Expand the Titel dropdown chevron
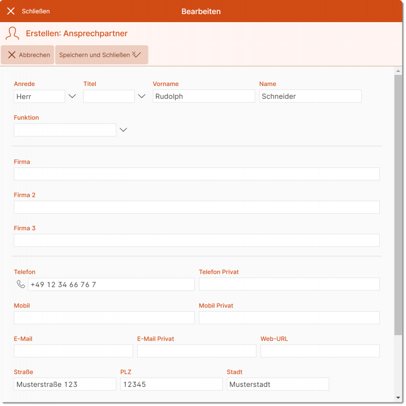The image size is (406, 406). pos(141,96)
